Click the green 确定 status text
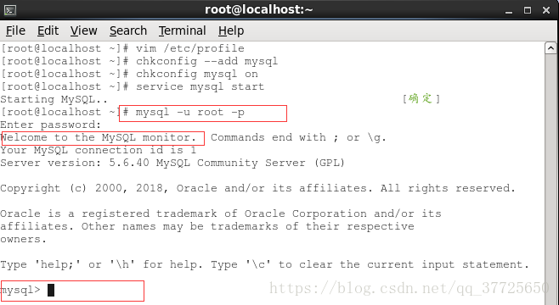559x305 pixels. tap(421, 98)
